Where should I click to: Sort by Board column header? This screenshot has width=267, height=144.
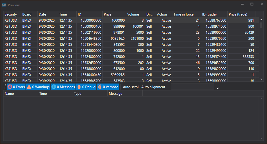29,14
